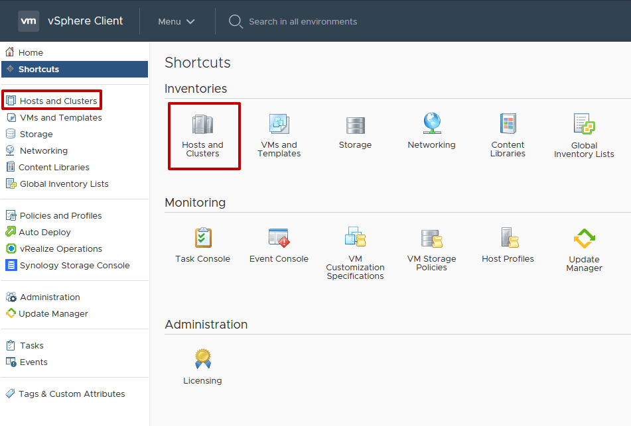Open Tags & Custom Attributes
The height and width of the screenshot is (426, 631).
click(x=70, y=394)
